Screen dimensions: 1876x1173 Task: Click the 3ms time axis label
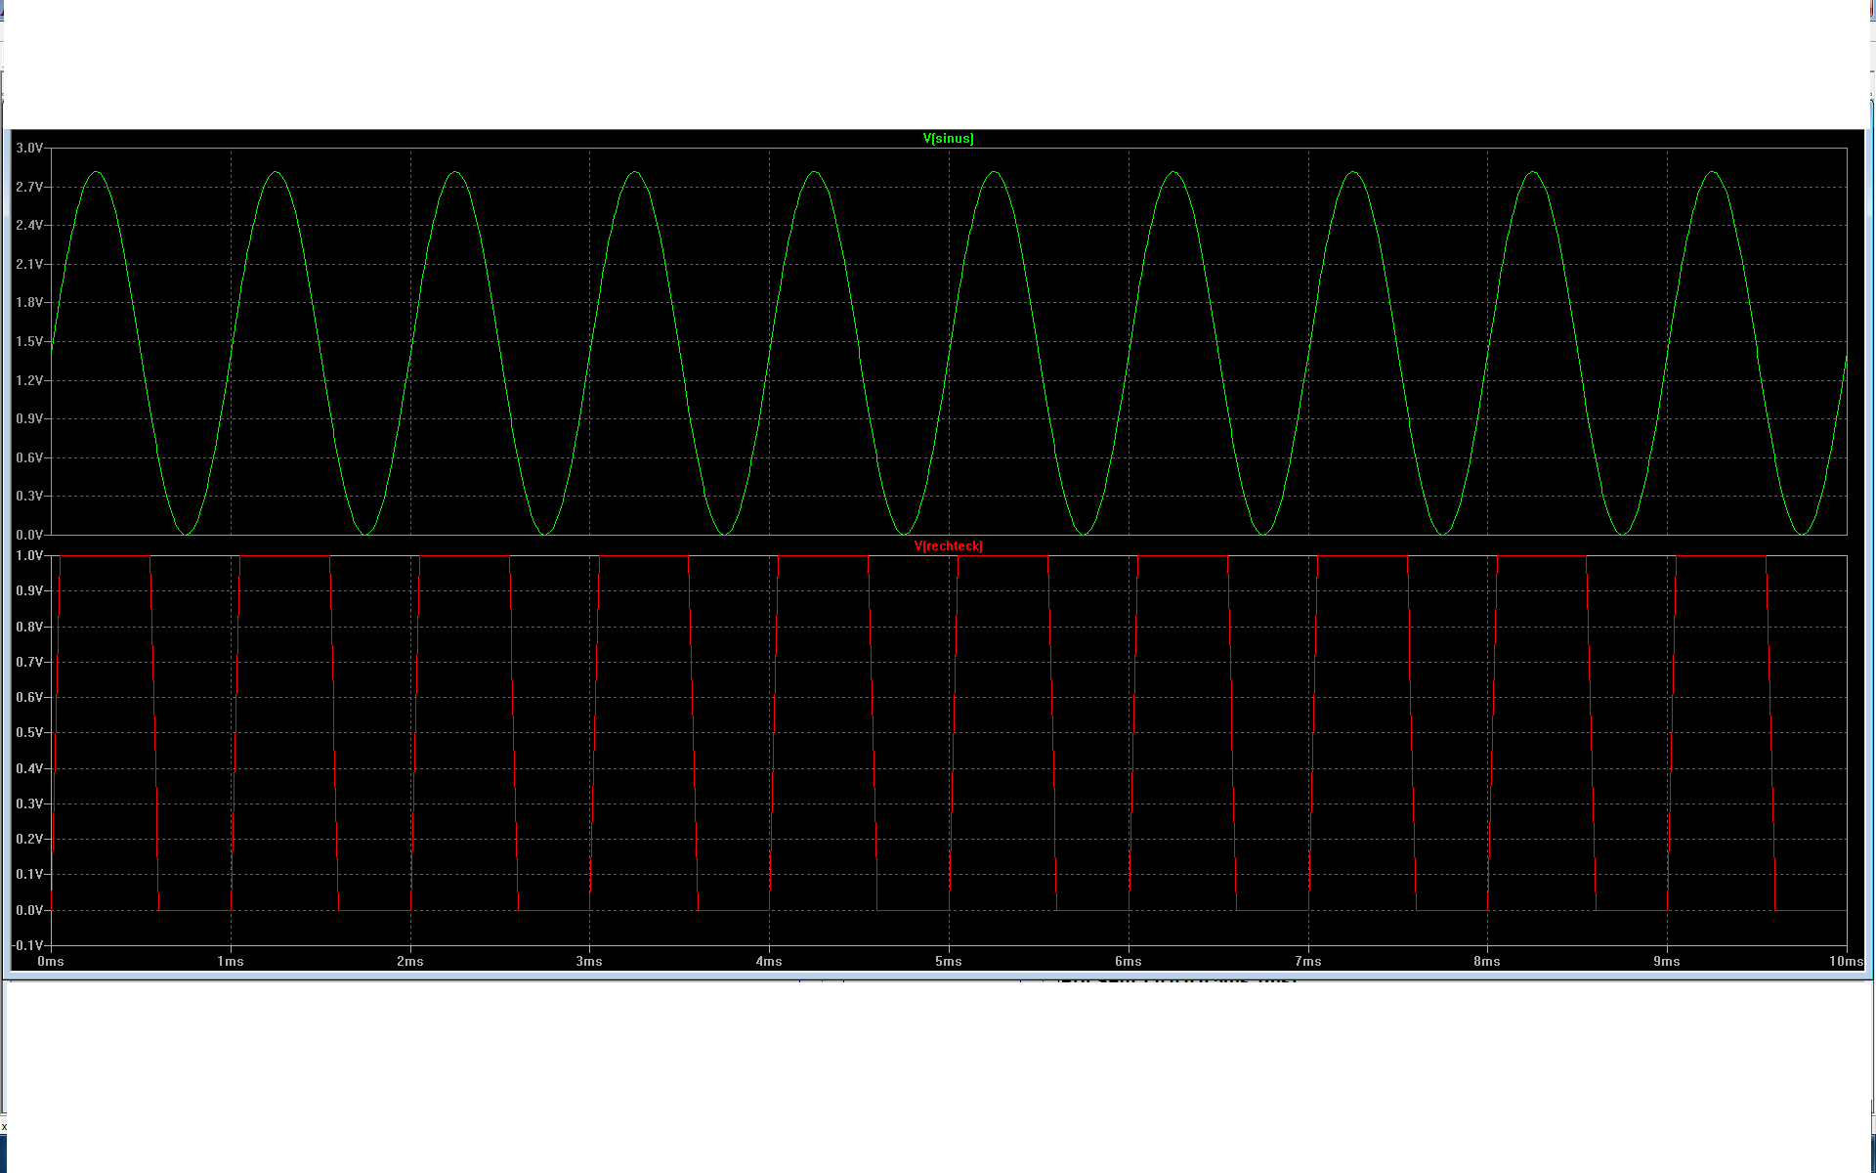tap(589, 962)
